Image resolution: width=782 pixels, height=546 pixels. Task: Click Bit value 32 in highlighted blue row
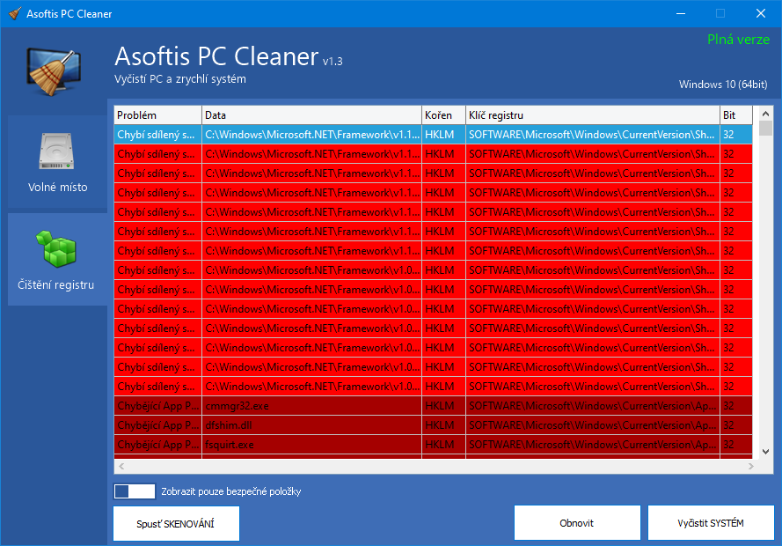pos(736,135)
